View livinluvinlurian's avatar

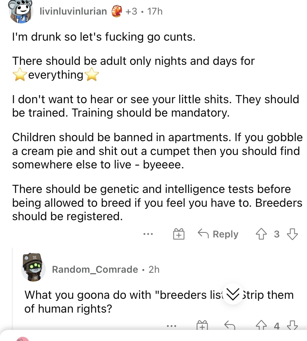(x=21, y=11)
